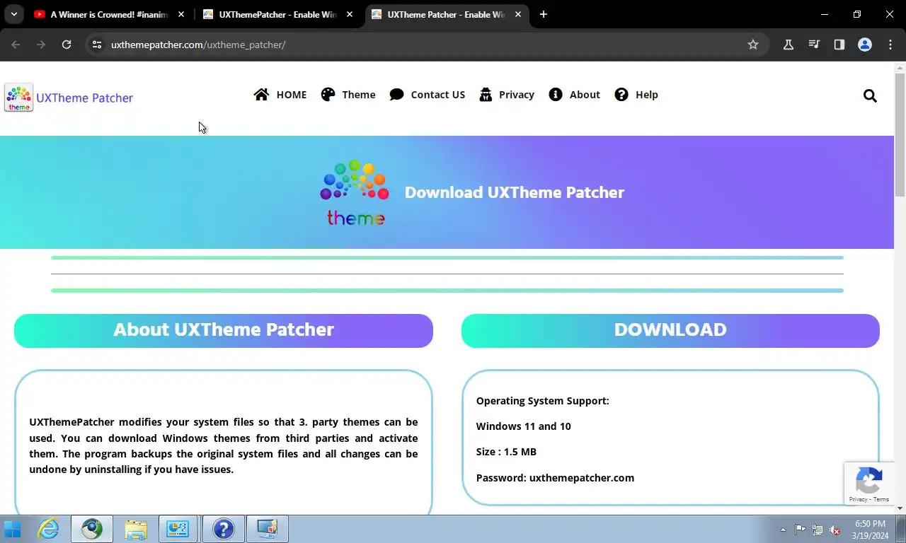906x543 pixels.
Task: Open reCAPTCHA Terms link
Action: point(881,499)
